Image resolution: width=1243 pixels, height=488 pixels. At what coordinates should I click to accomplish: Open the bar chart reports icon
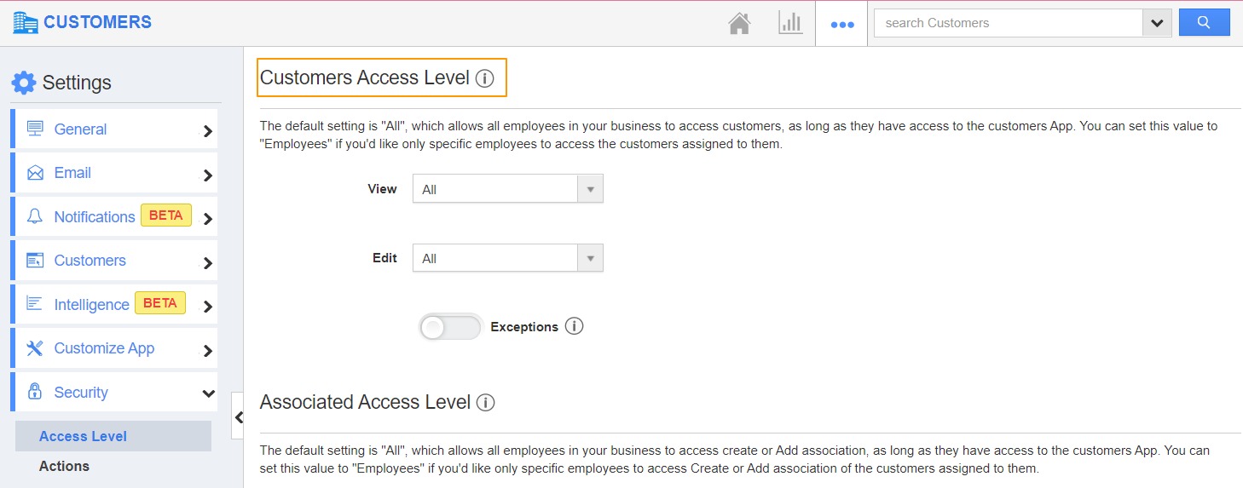click(790, 23)
